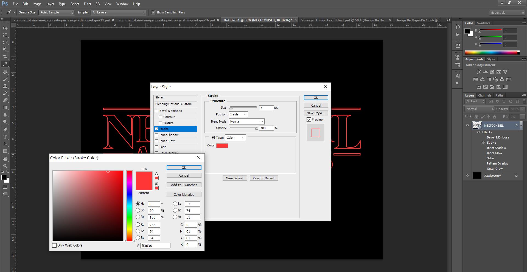Open the layer Kind filter dropdown

(x=475, y=101)
